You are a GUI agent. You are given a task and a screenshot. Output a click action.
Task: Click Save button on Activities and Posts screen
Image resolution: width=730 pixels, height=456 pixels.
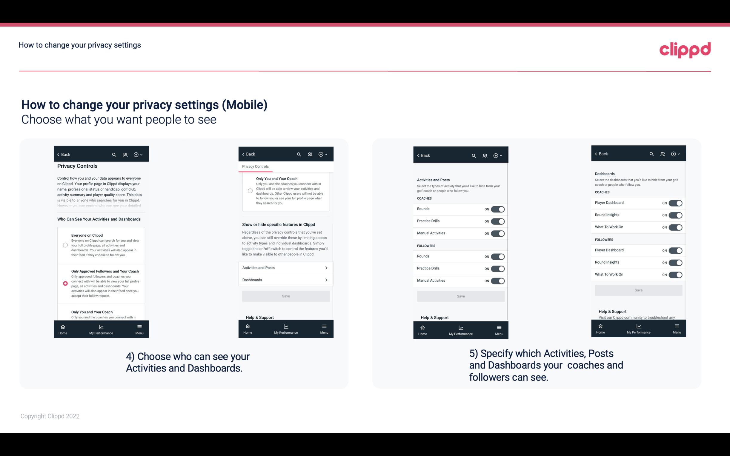[x=460, y=296]
